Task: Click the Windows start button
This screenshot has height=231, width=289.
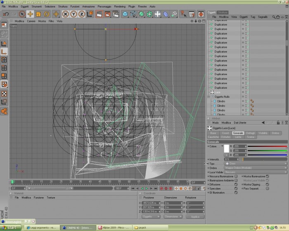Action: (x=10, y=228)
